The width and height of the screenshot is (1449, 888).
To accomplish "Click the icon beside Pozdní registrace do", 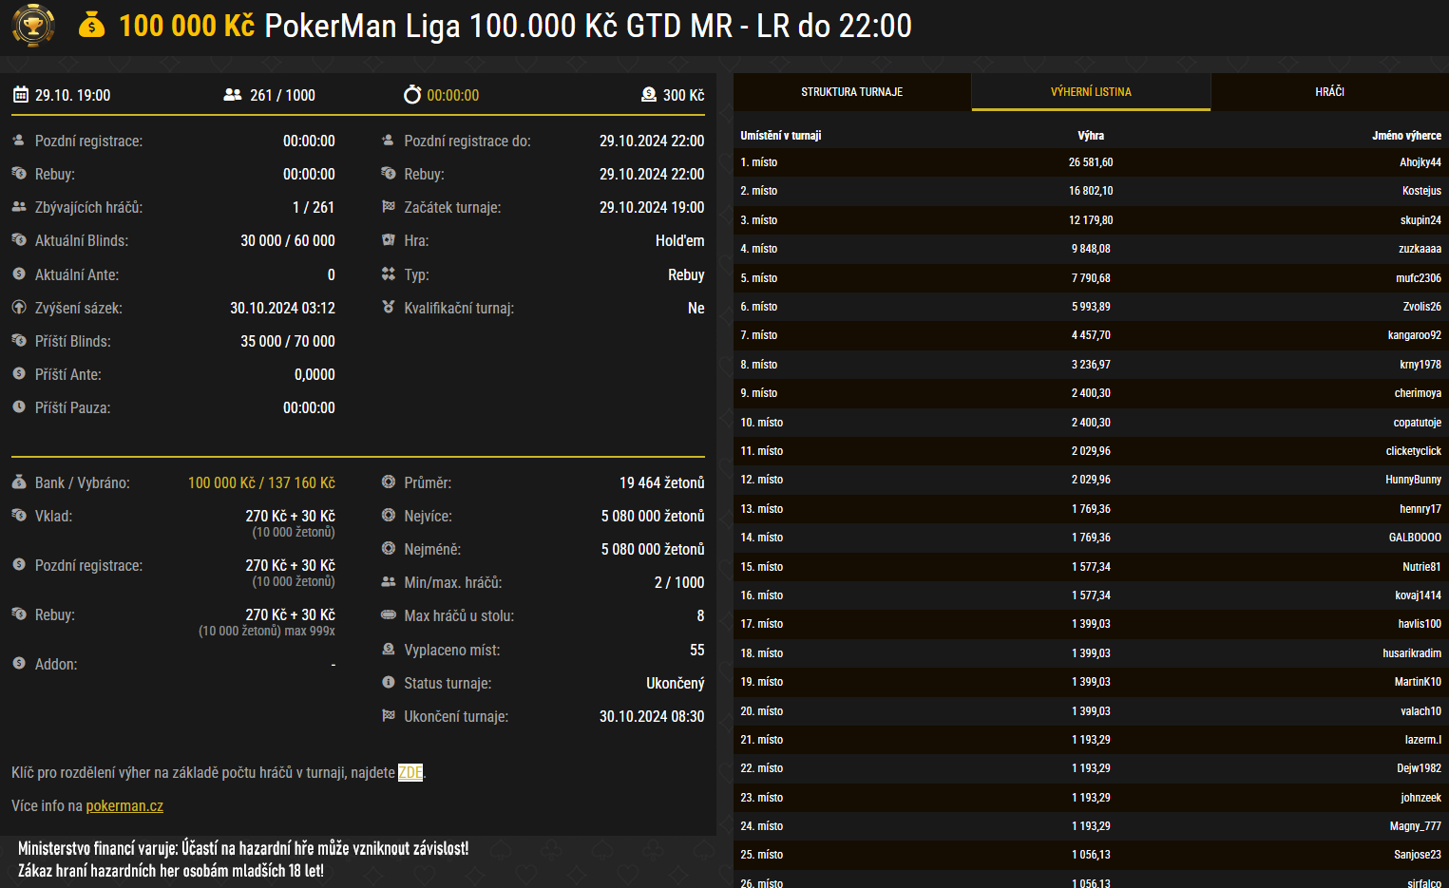I will (388, 140).
